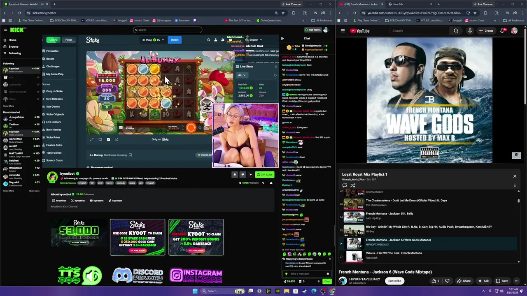Click the share icon beside viewer count
This screenshot has width=527, height=296.
tap(263, 183)
